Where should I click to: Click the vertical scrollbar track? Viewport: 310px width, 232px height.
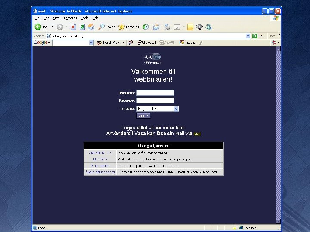[x=278, y=135]
